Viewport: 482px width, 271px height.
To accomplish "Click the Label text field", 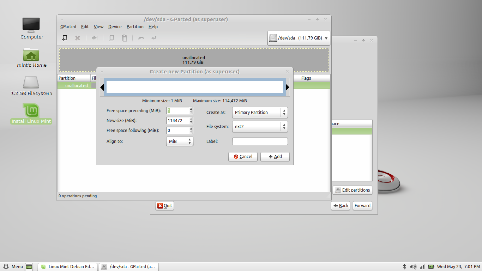I will 260,141.
